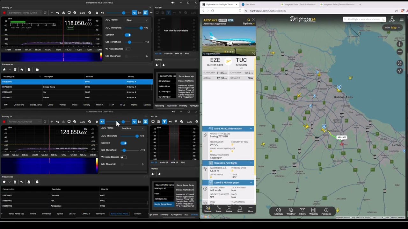
Task: Select Policia tab in bottom frequency banks
Action: (x=33, y=214)
